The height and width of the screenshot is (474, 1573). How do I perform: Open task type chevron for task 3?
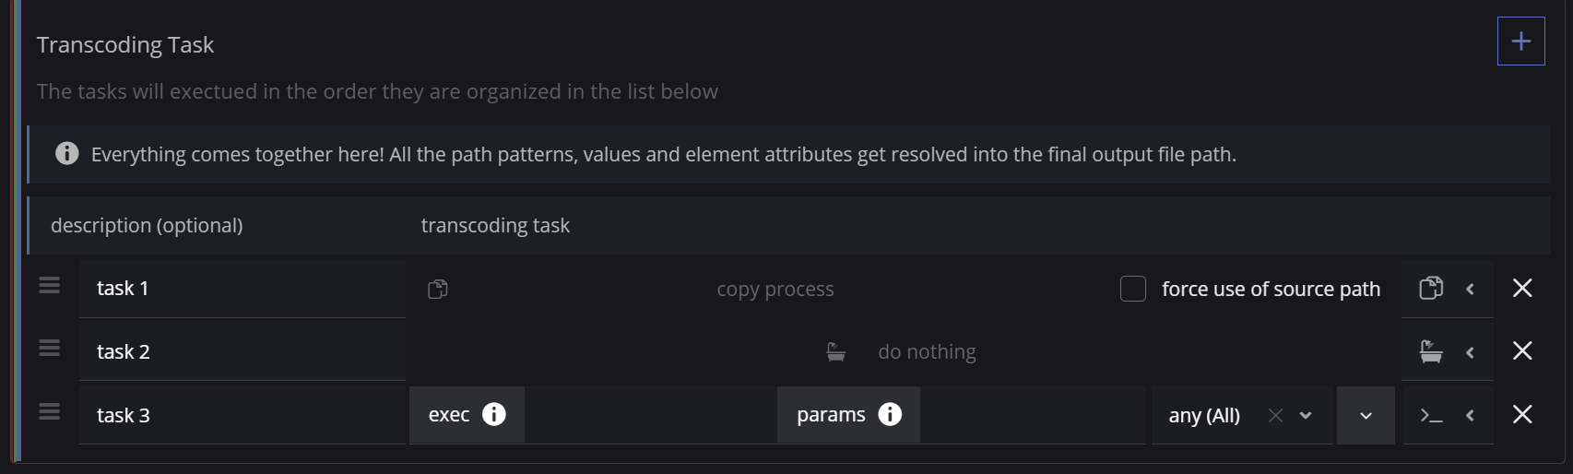[1471, 415]
